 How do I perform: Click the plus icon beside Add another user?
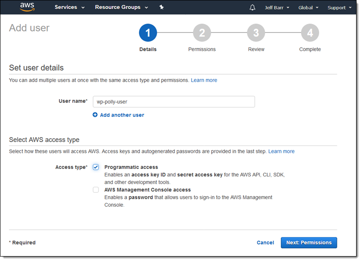pyautogui.click(x=95, y=115)
